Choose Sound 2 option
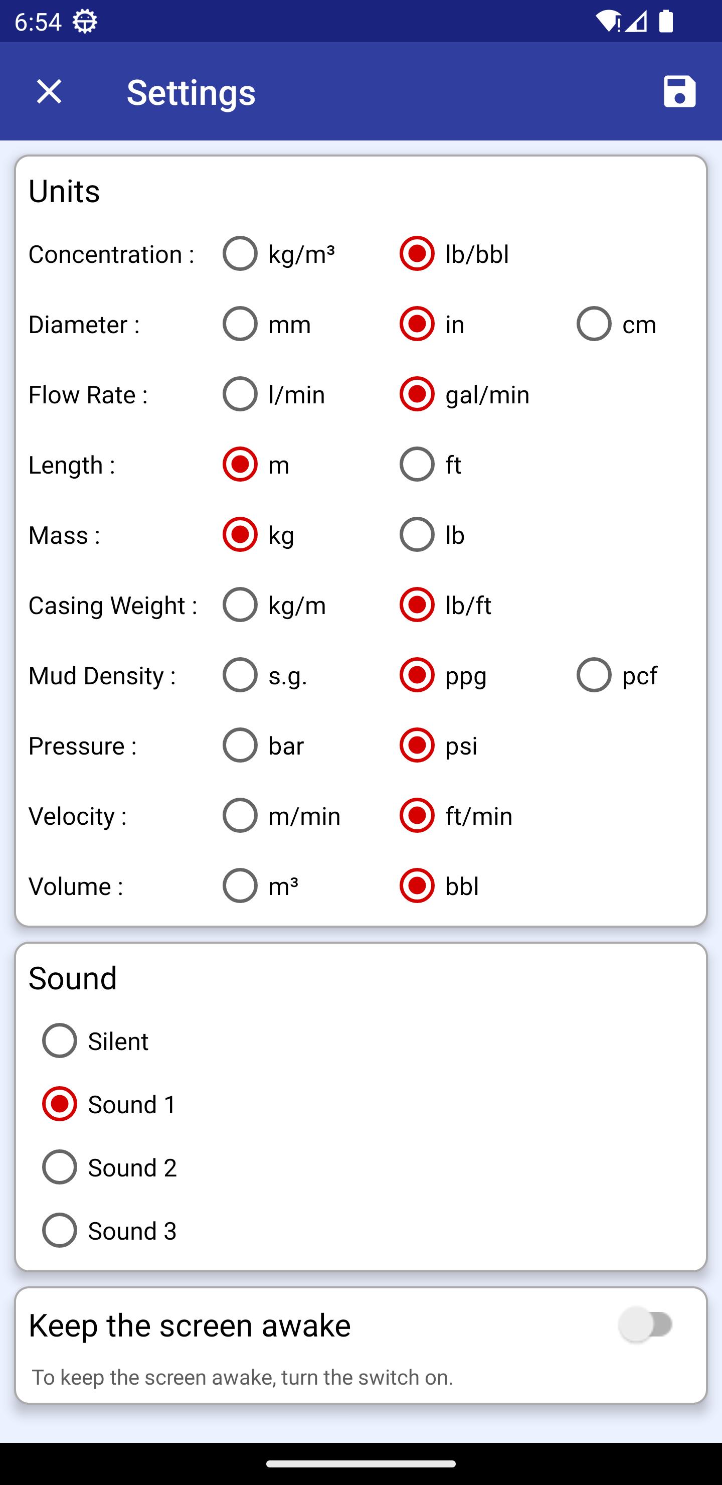Viewport: 722px width, 1485px height. 109,1167
